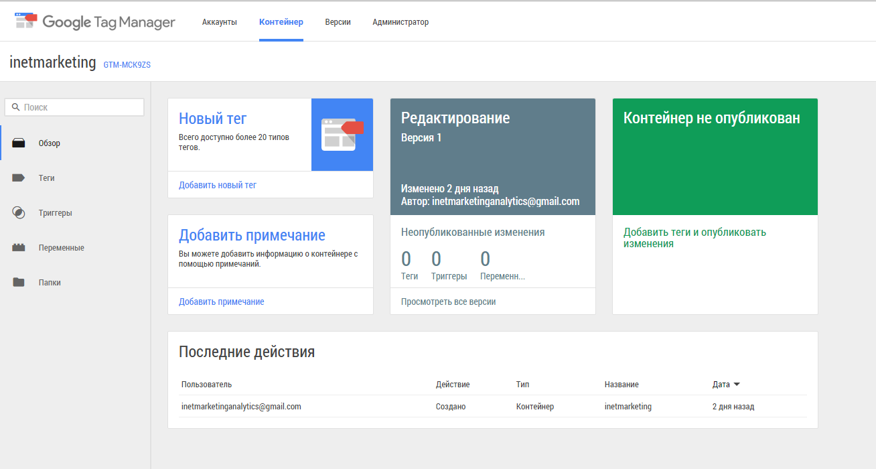Switch to the Контейнер tab
This screenshot has width=876, height=469.
pos(281,22)
